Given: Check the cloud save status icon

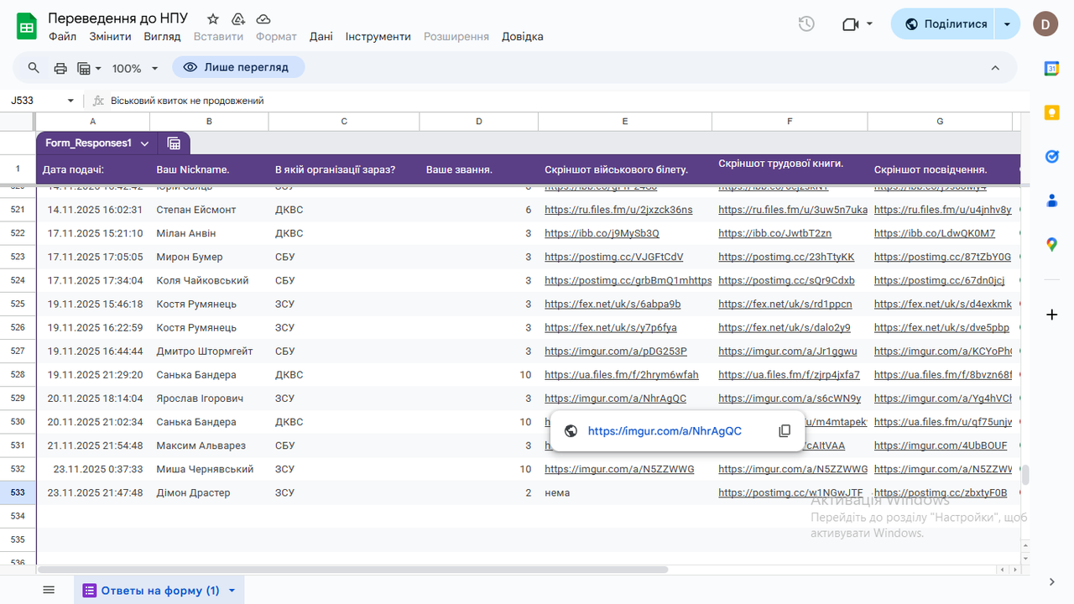Looking at the screenshot, I should (263, 18).
